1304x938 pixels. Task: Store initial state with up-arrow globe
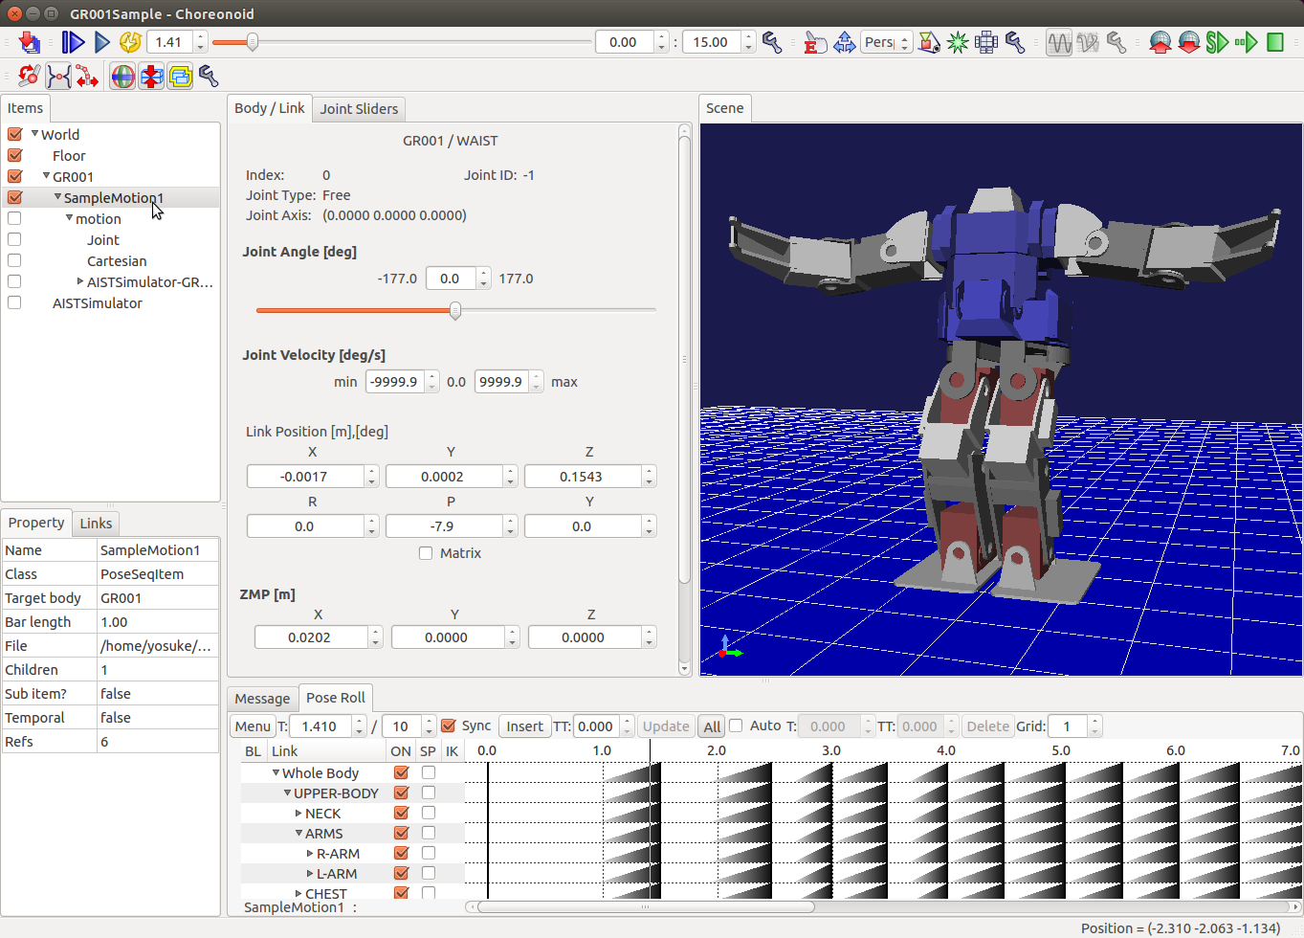(x=1160, y=42)
